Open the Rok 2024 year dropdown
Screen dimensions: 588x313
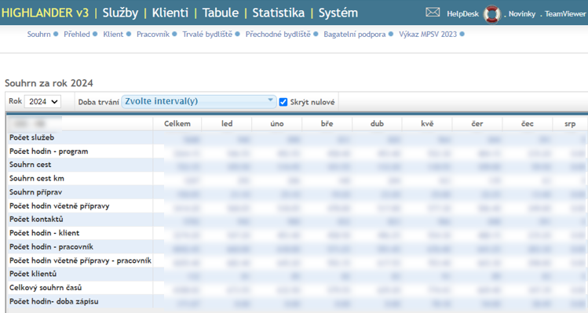(x=42, y=101)
